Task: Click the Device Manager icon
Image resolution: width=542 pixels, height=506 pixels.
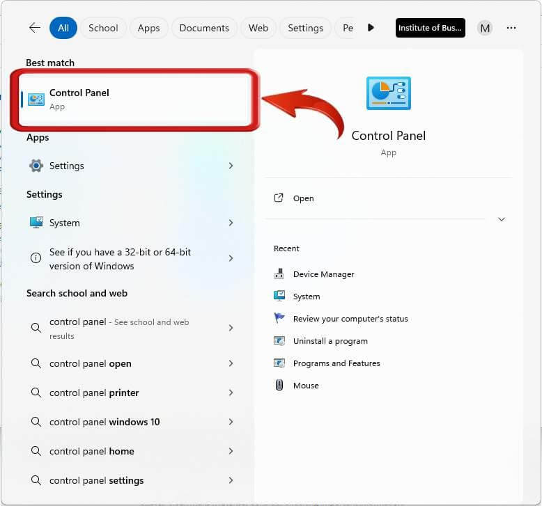Action: click(279, 274)
